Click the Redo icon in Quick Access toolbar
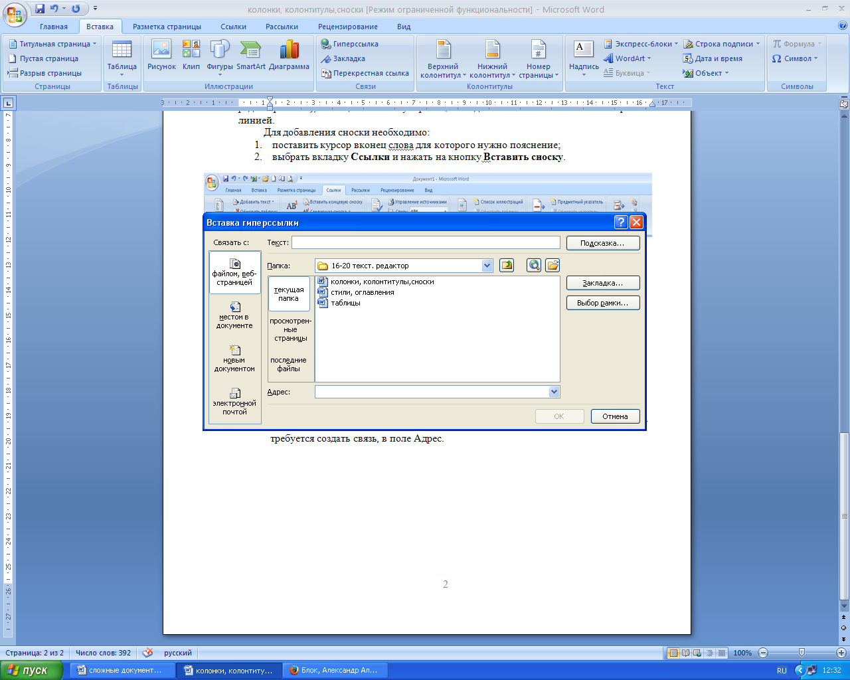 click(x=76, y=9)
